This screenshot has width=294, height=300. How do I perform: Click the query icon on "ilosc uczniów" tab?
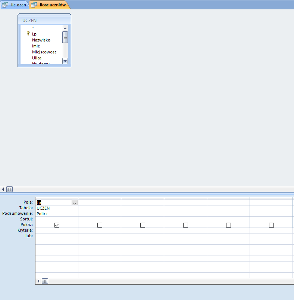34,5
